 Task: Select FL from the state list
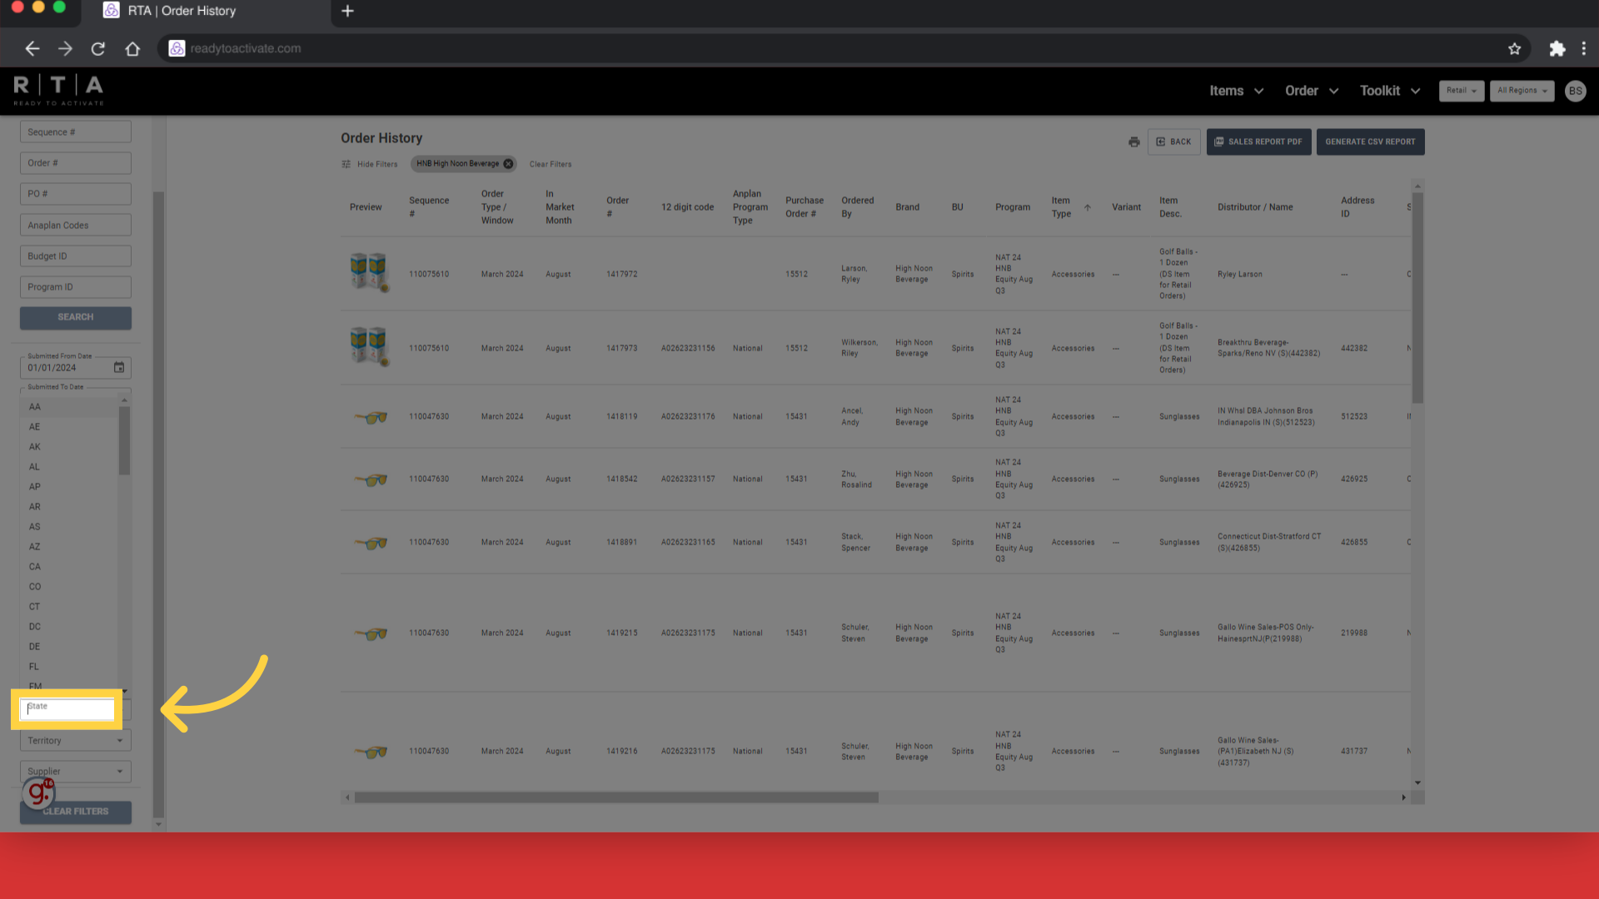(x=69, y=667)
